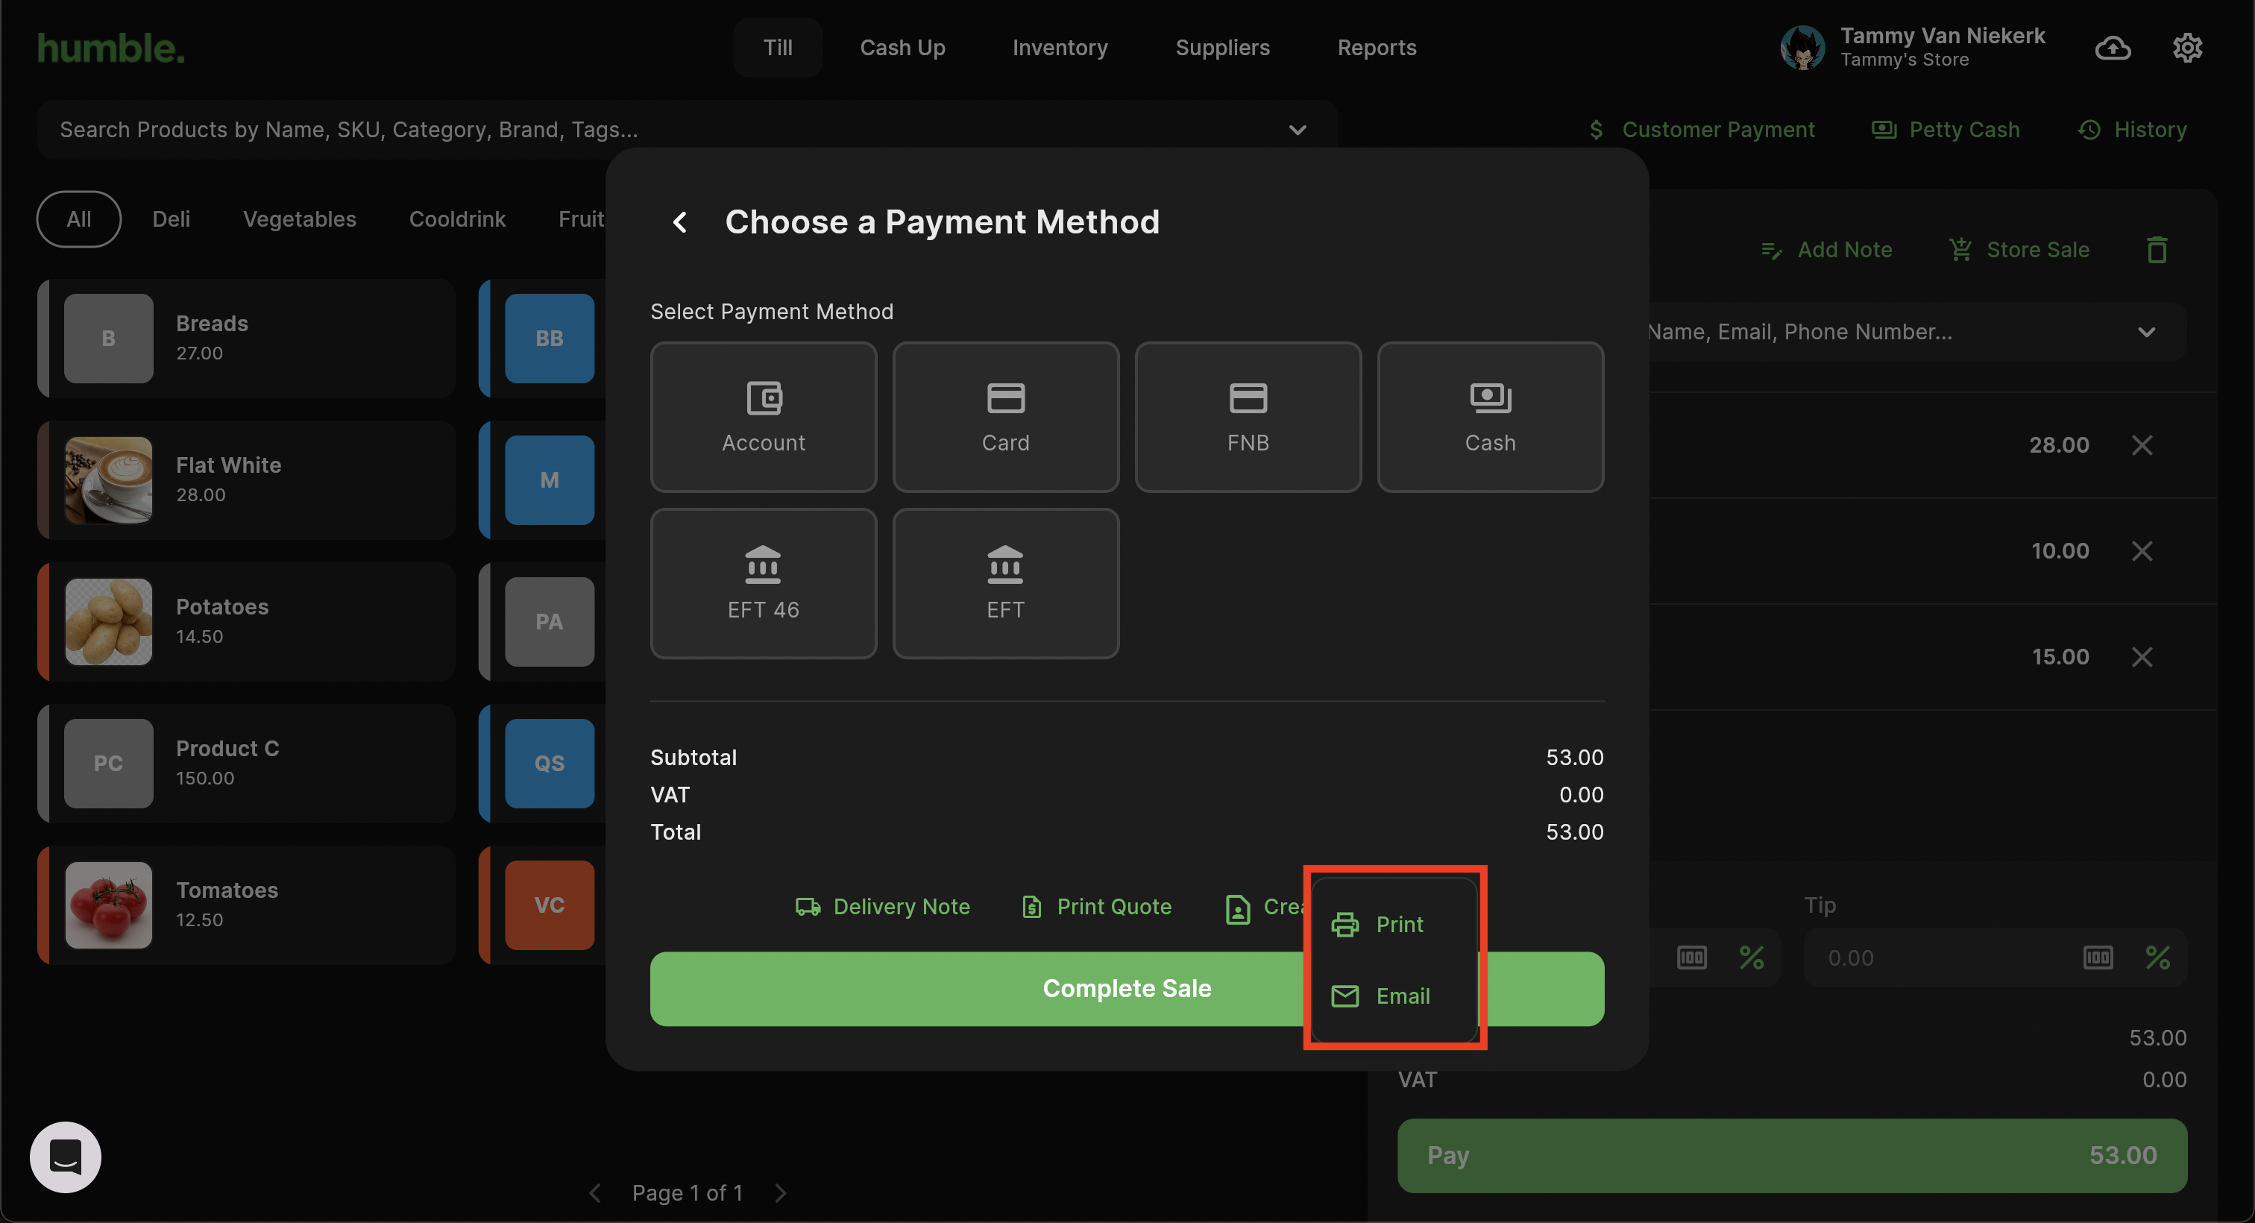Filter by the Vegetables category
This screenshot has height=1223, width=2255.
coord(299,218)
